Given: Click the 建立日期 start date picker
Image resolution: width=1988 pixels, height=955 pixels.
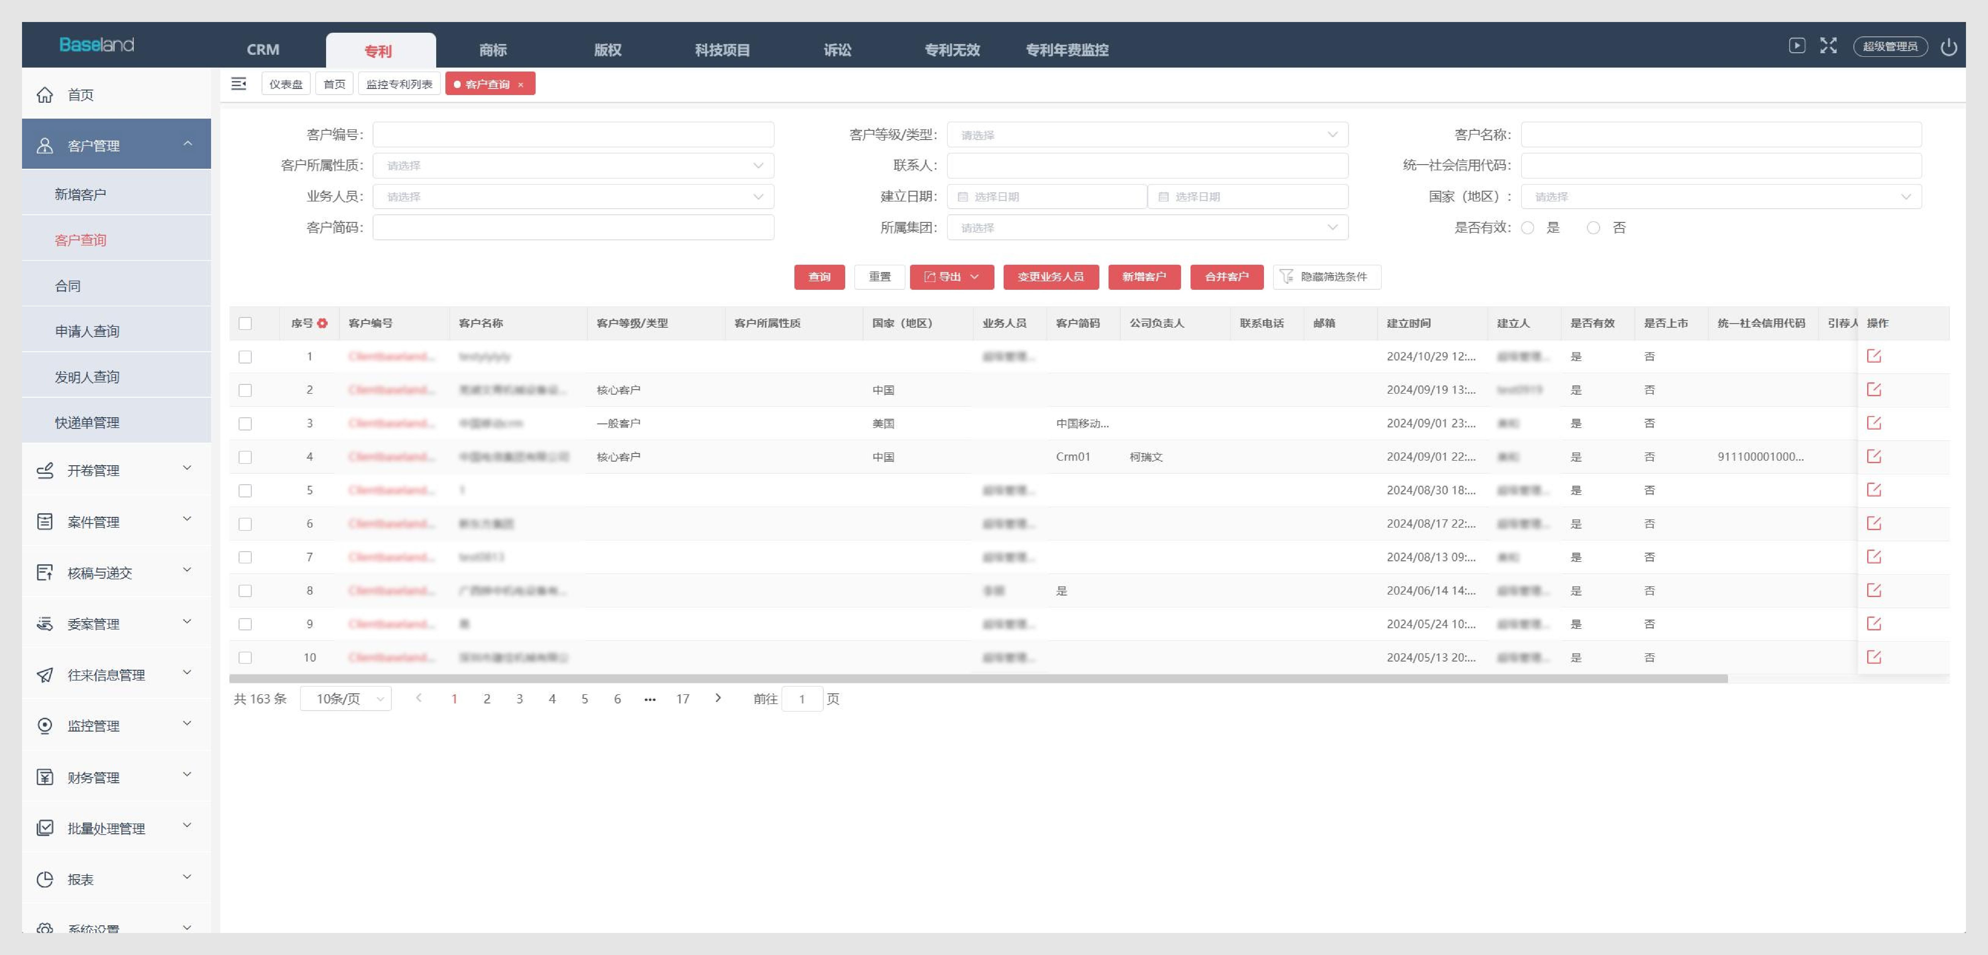Looking at the screenshot, I should click(1047, 197).
